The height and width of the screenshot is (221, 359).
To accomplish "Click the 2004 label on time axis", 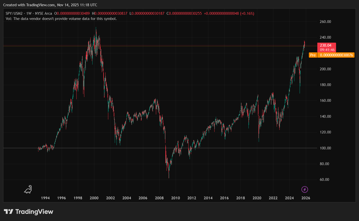I will pos(127,198).
